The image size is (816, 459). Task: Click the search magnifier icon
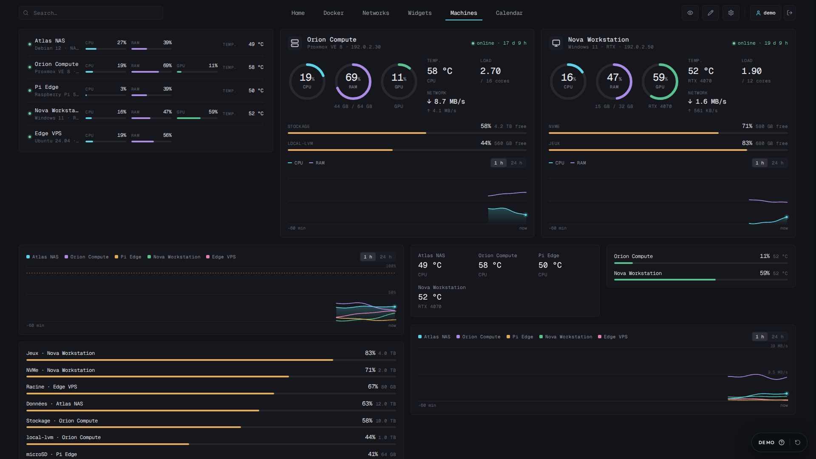(26, 13)
